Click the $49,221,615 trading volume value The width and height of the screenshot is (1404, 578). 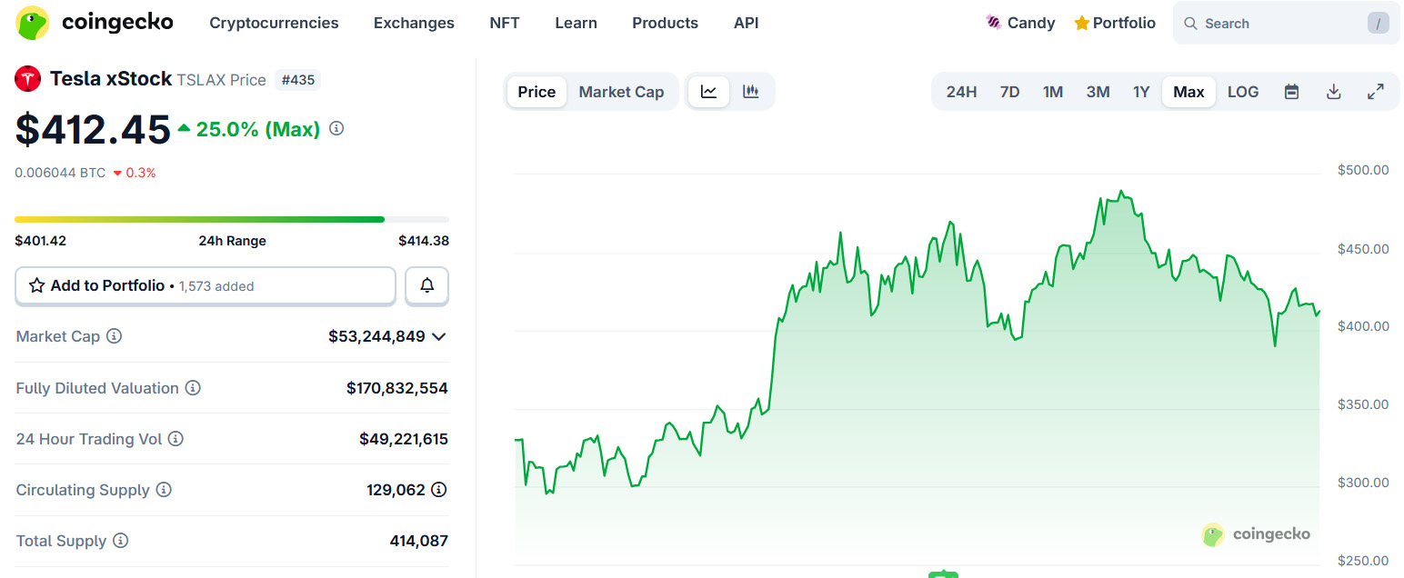click(x=404, y=439)
